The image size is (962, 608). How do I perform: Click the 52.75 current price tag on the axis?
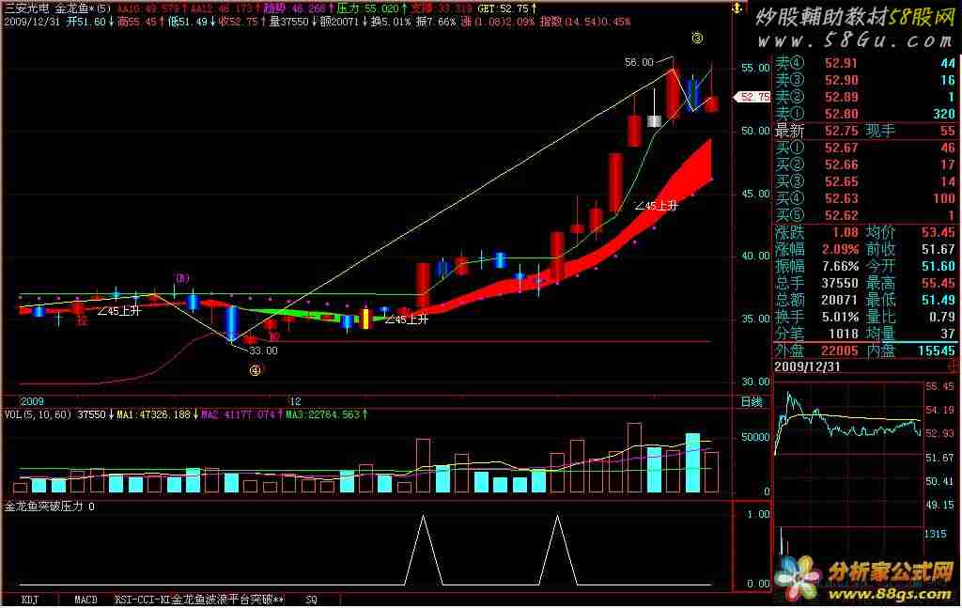point(753,97)
